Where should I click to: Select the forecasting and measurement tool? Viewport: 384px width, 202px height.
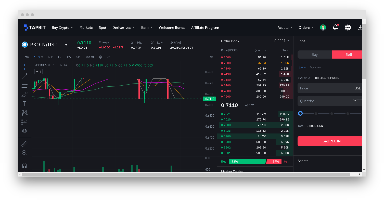coord(24,122)
